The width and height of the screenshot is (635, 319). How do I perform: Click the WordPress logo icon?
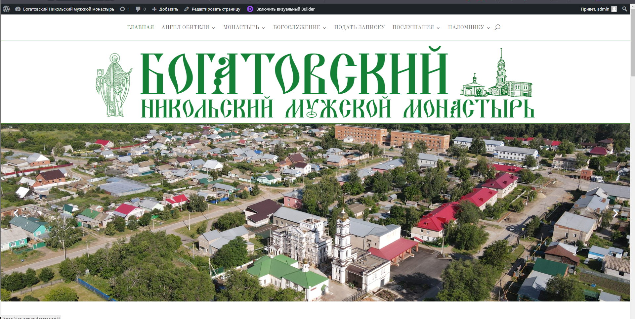pyautogui.click(x=6, y=9)
